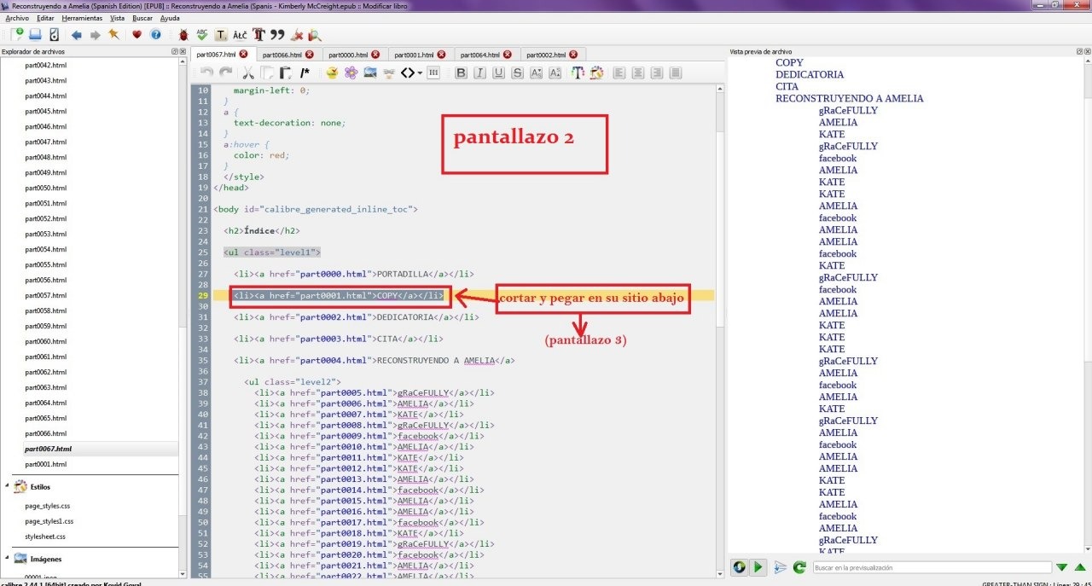
Task: Open the ABC spell check icon
Action: 202,35
